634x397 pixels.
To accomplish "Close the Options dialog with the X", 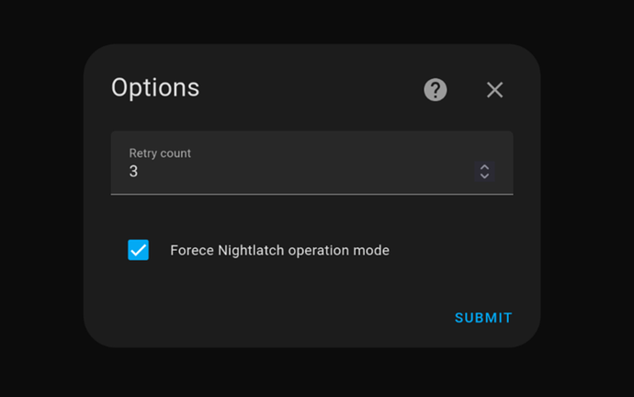I will click(x=494, y=90).
